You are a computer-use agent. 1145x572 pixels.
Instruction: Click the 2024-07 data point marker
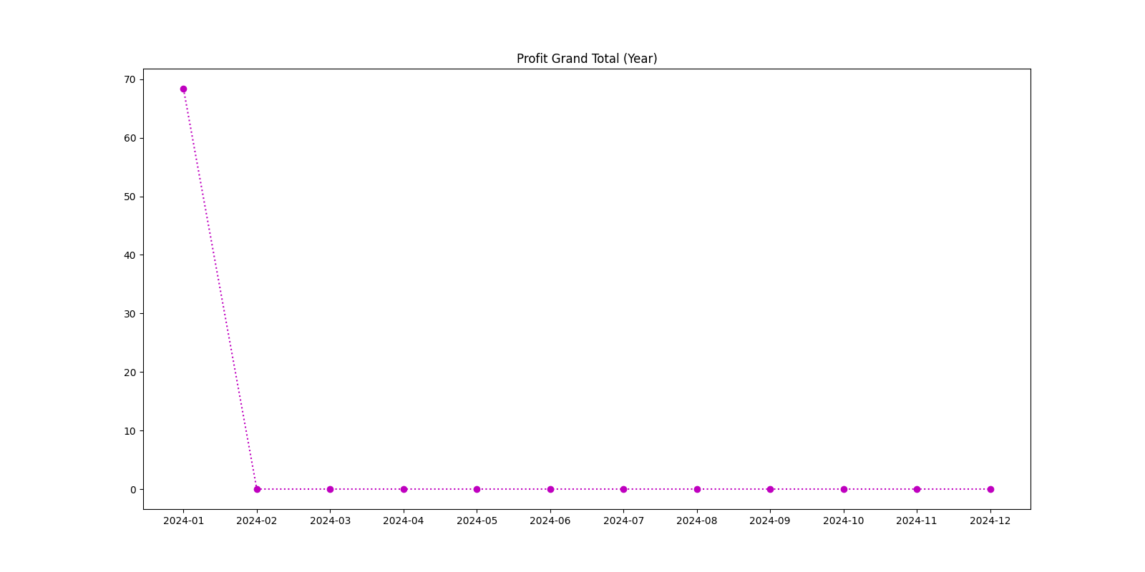point(623,489)
